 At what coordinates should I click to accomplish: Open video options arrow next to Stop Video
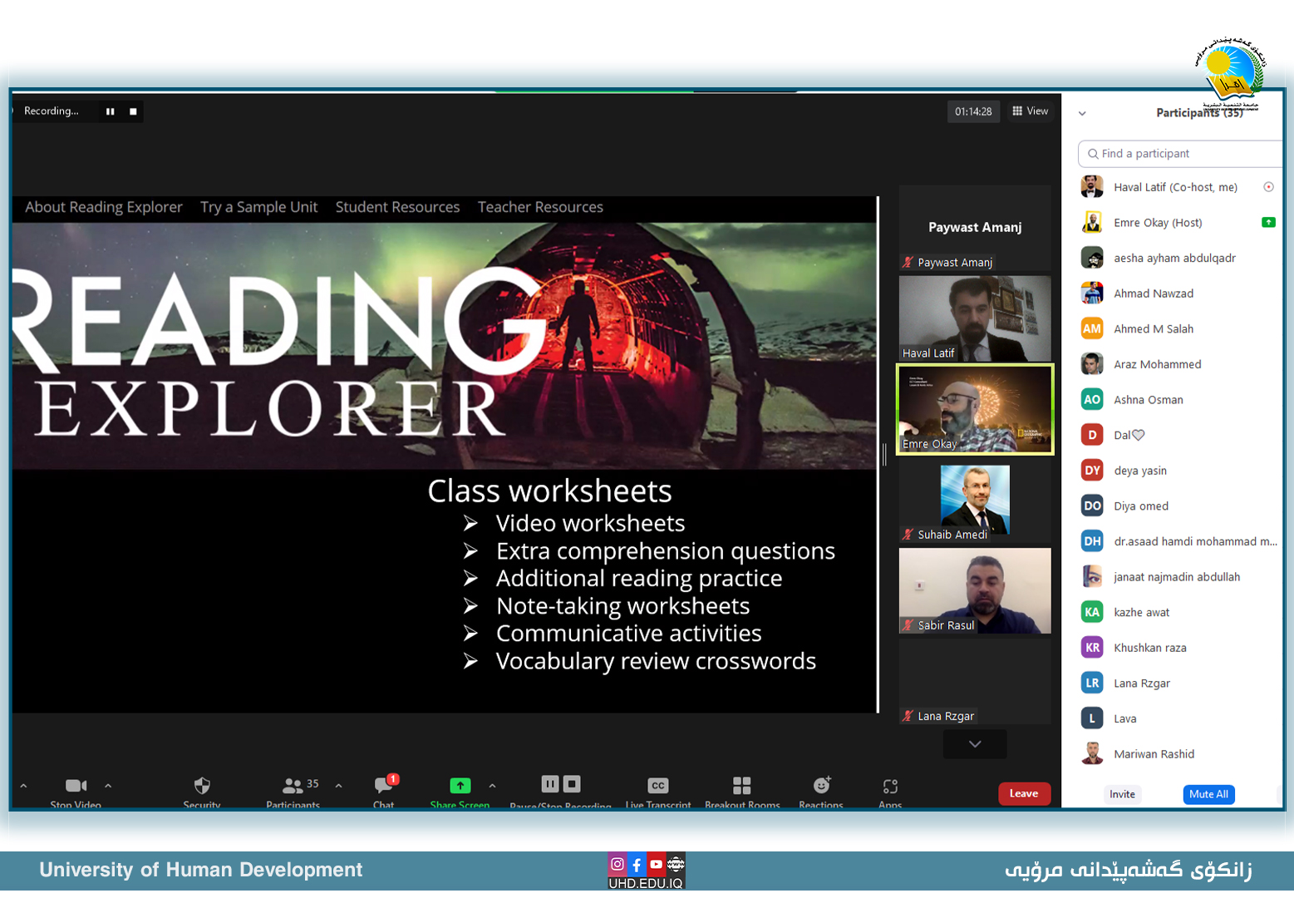pos(108,786)
